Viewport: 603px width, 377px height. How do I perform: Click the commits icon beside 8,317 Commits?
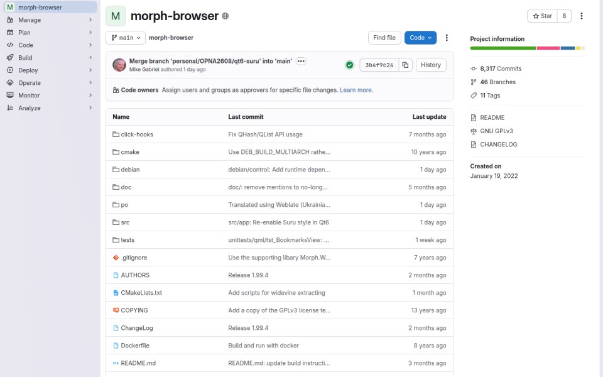(474, 69)
